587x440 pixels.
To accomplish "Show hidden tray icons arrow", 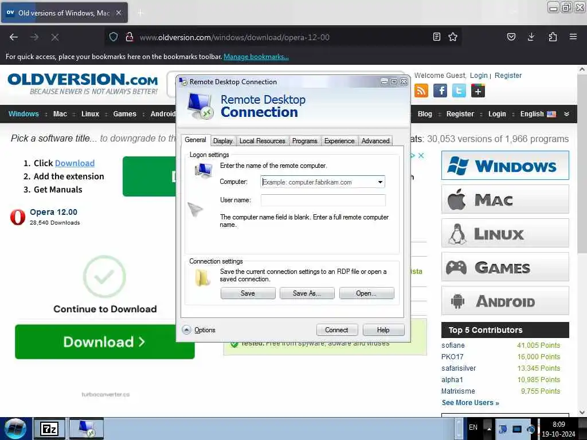I will pyautogui.click(x=488, y=429).
